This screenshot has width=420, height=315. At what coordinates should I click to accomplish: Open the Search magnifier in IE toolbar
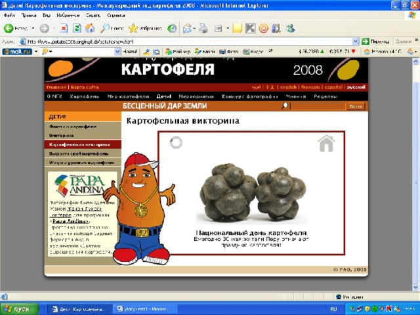105,28
